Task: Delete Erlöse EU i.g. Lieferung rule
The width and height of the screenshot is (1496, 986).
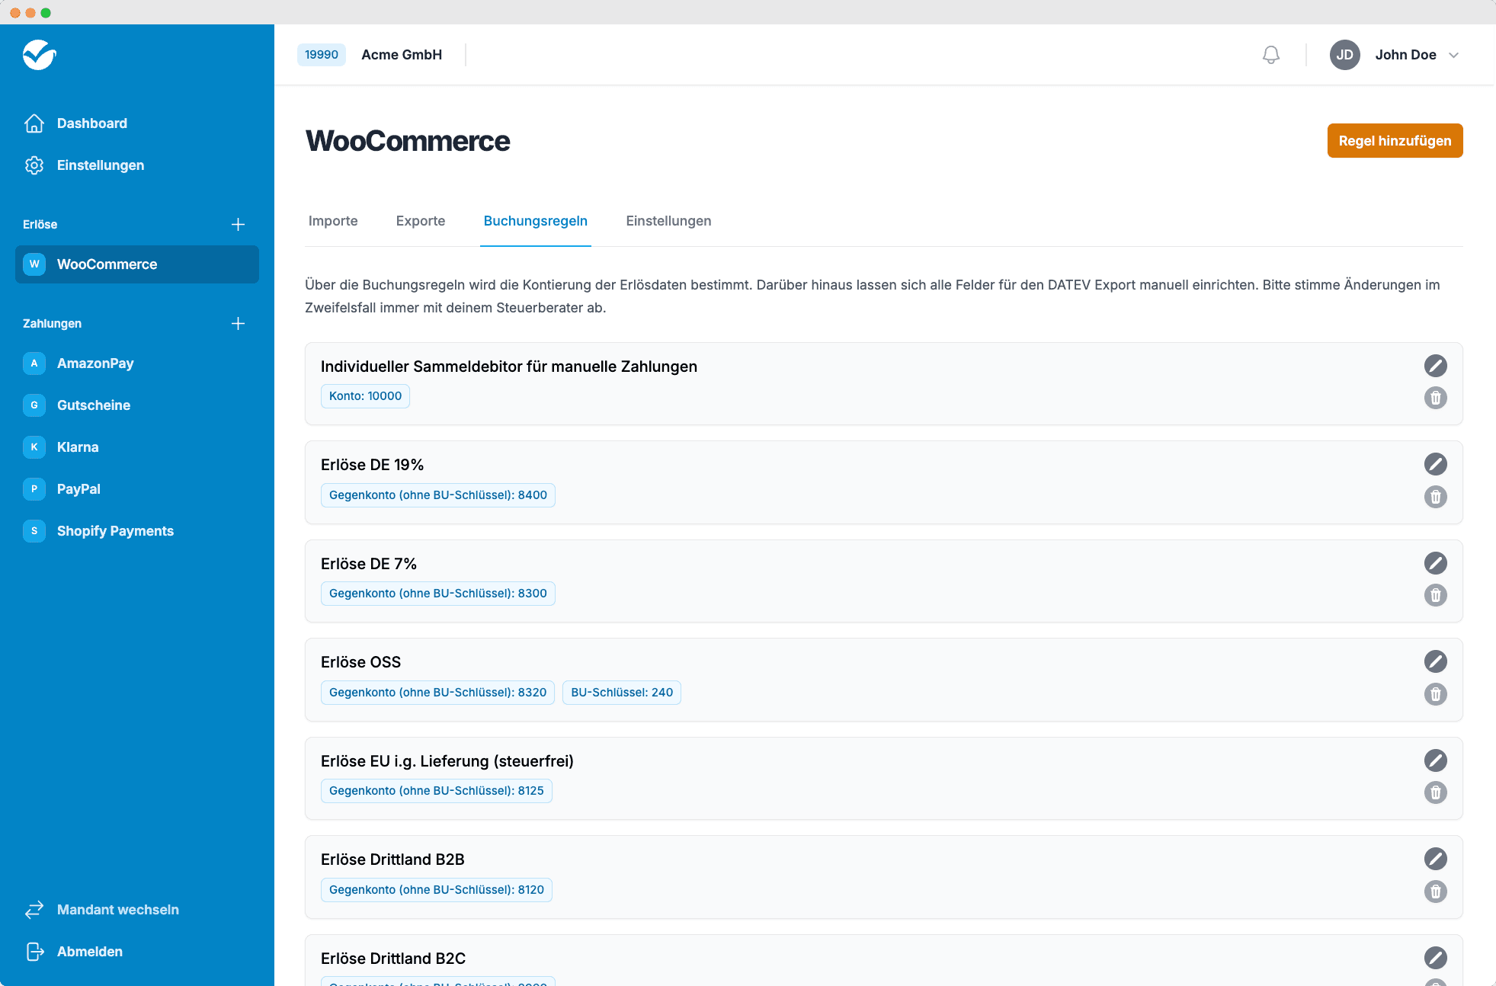Action: (x=1435, y=792)
